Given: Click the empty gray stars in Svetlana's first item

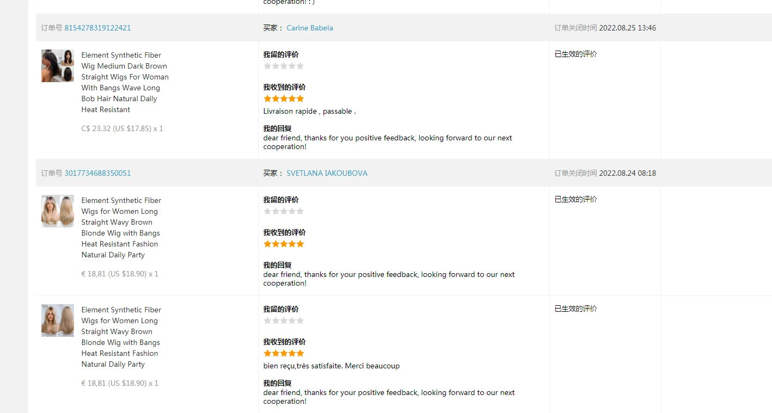Looking at the screenshot, I should (284, 211).
